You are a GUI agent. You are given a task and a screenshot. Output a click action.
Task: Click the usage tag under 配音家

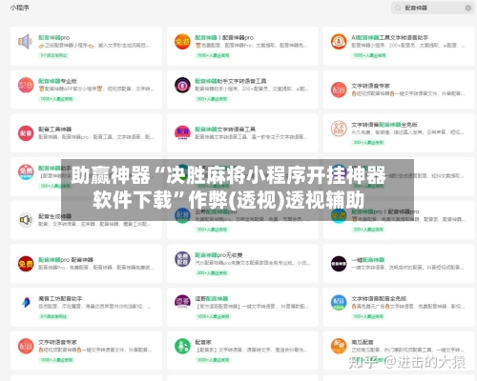(x=213, y=360)
